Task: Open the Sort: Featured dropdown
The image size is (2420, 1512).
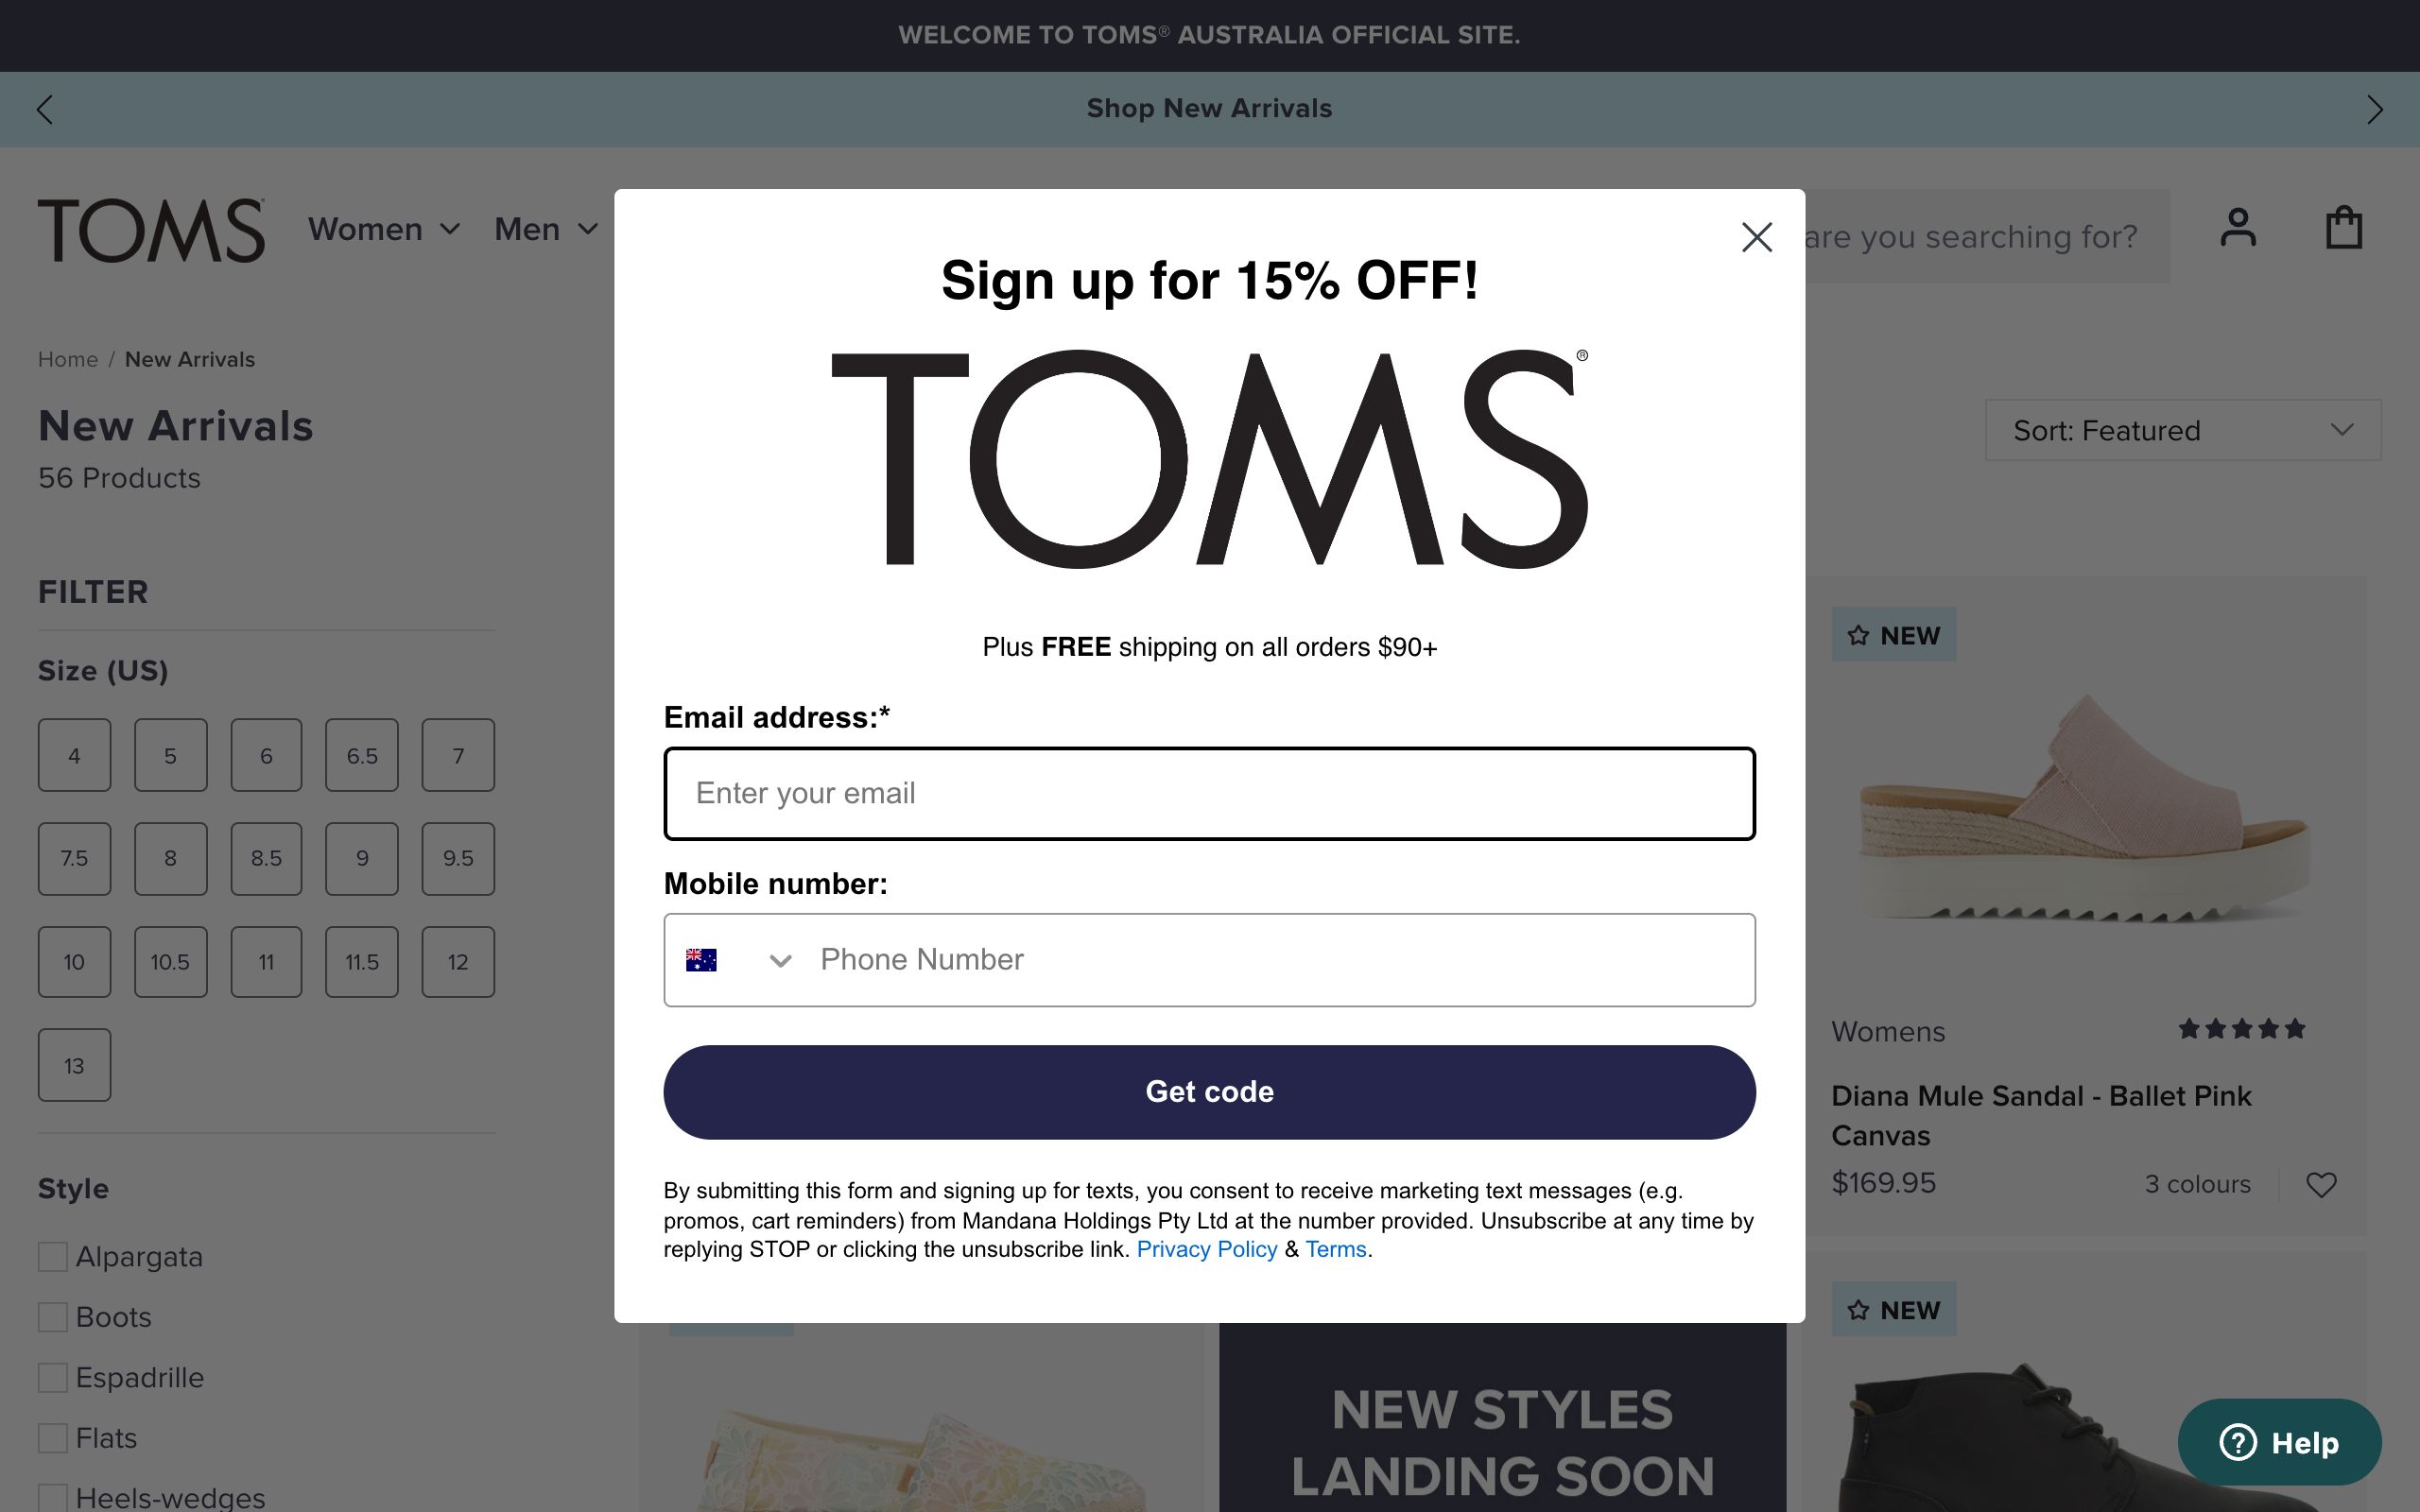Action: 2181,430
